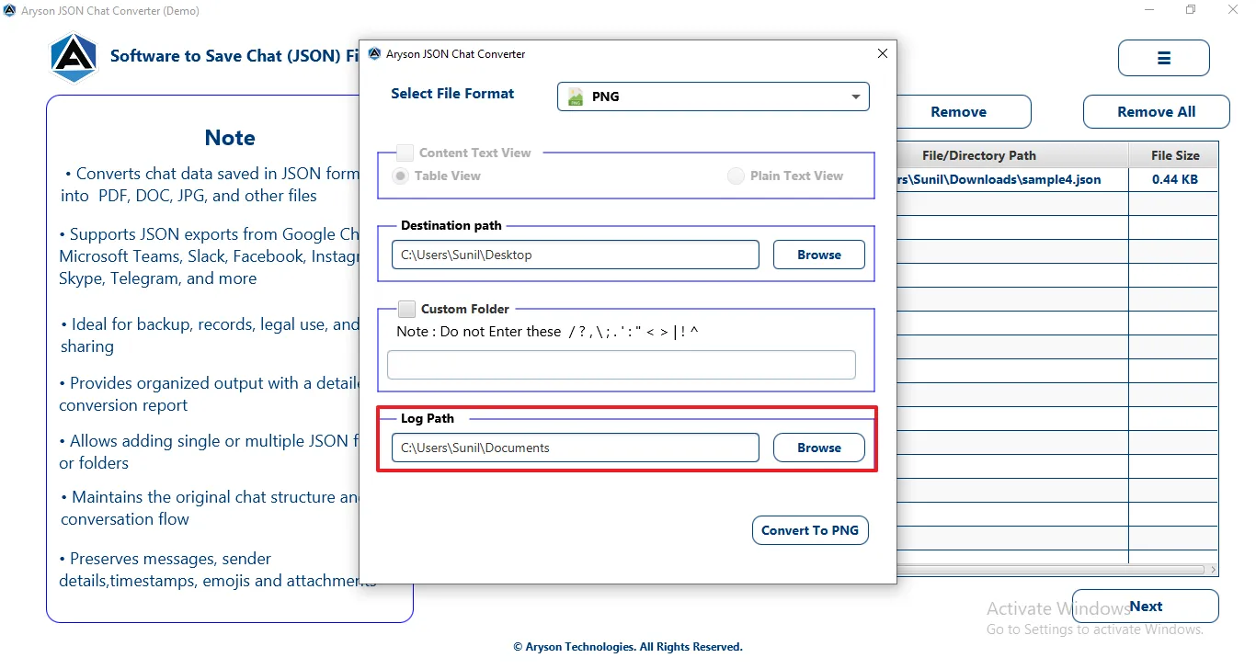Select the Table View radio button

coord(401,176)
